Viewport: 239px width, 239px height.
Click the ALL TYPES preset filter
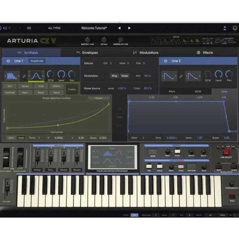click(x=54, y=28)
